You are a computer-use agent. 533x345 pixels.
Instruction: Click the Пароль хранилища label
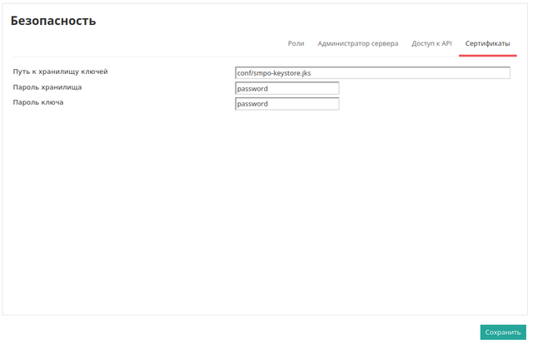pos(47,87)
